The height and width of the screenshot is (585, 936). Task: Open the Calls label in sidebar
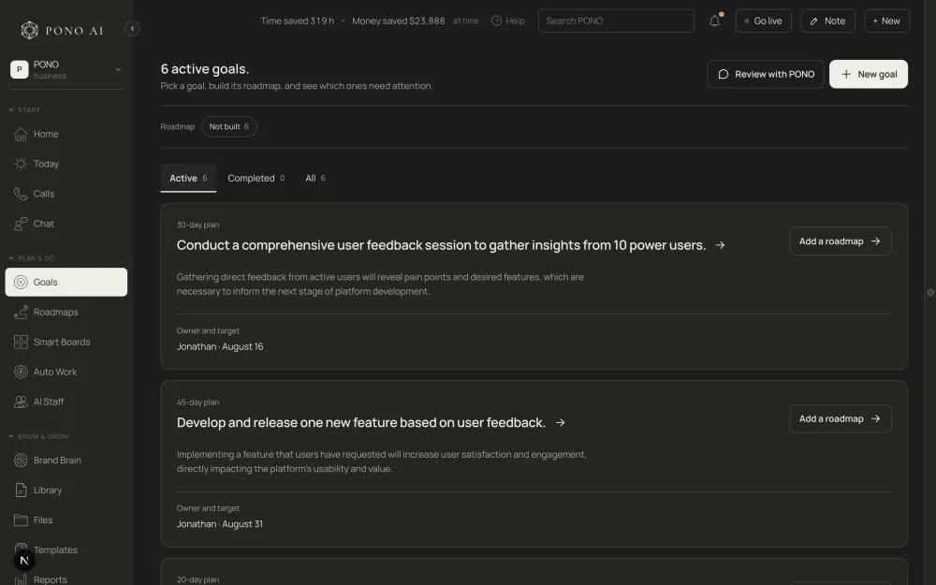click(x=44, y=194)
